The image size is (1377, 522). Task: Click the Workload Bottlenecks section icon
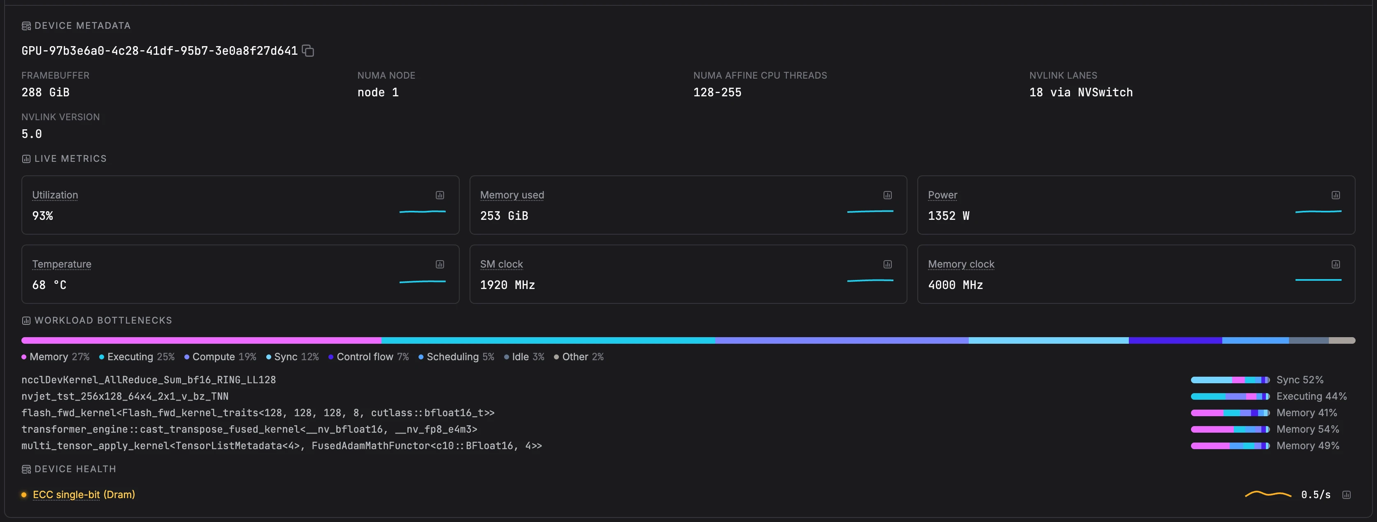tap(26, 320)
